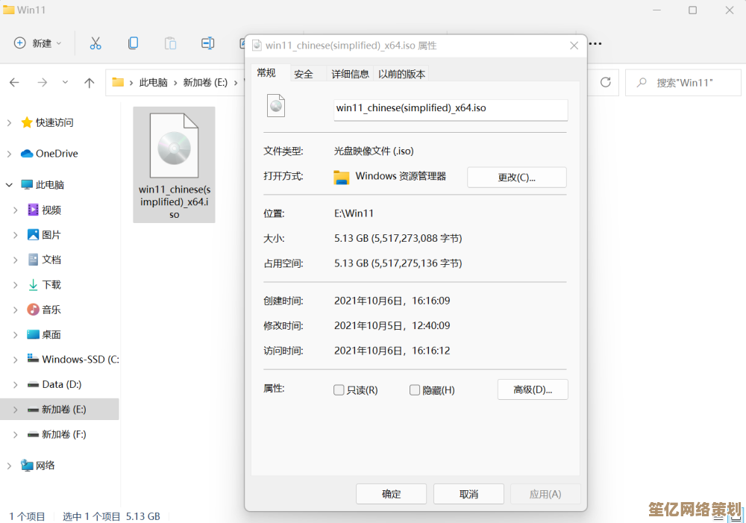The height and width of the screenshot is (523, 746).
Task: Collapse the 此电脑 tree node chevron
Action: [x=9, y=184]
